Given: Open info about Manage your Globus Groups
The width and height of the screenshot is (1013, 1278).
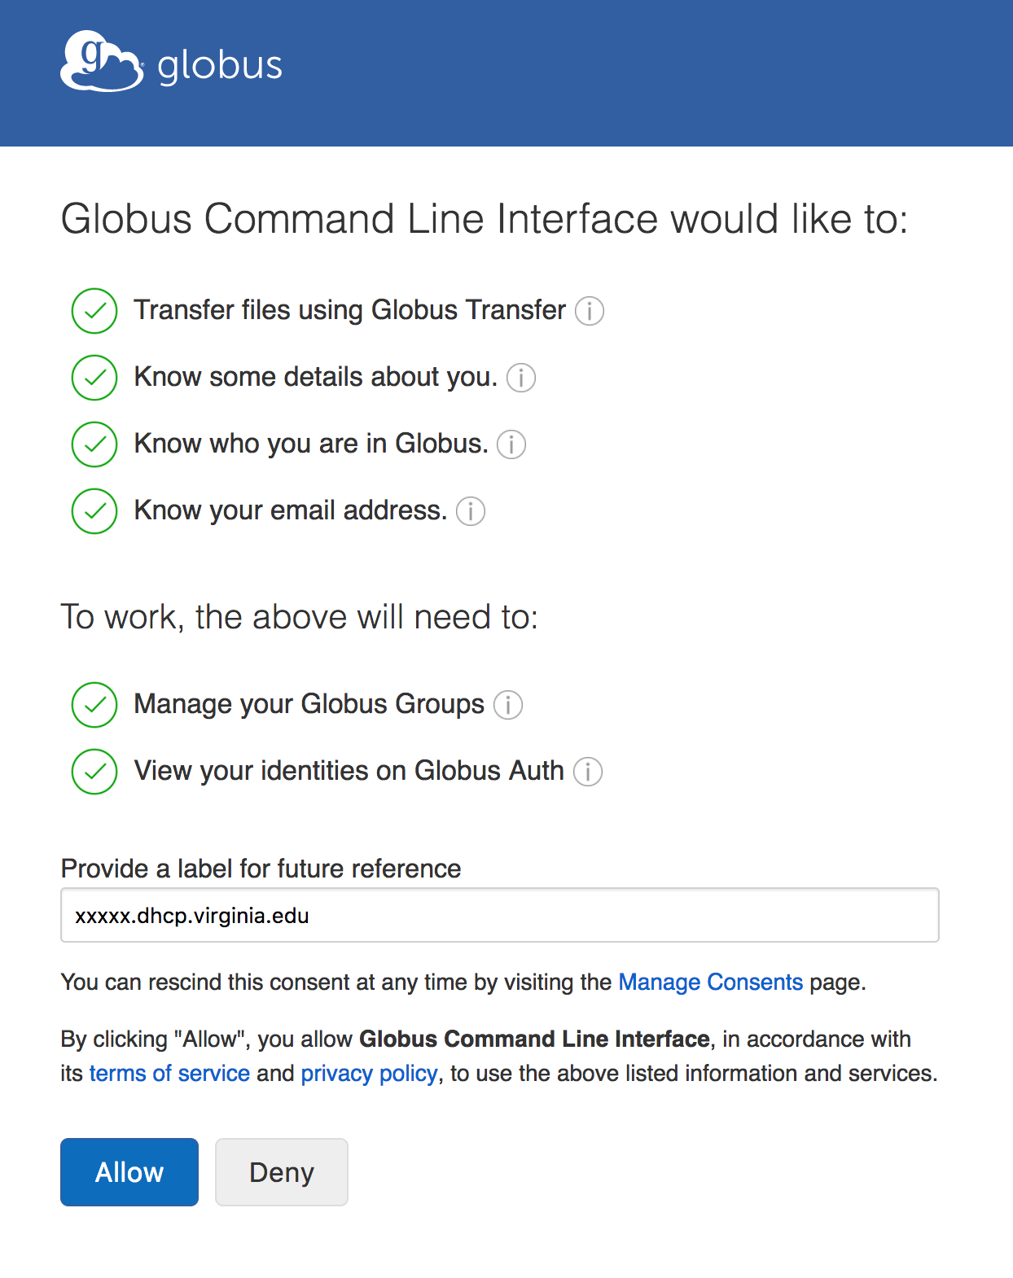Looking at the screenshot, I should click(x=507, y=705).
